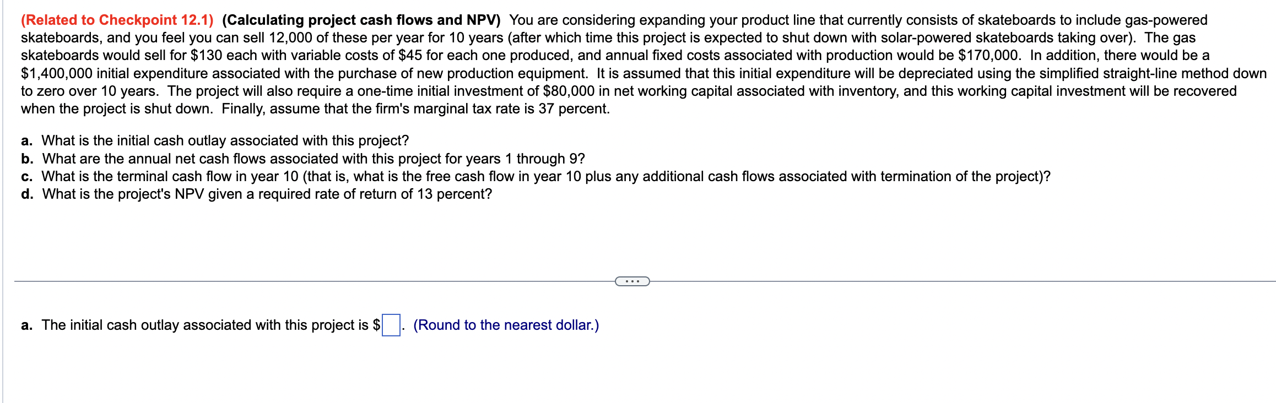
Task: Click the $45 variable cost figure
Action: 410,55
